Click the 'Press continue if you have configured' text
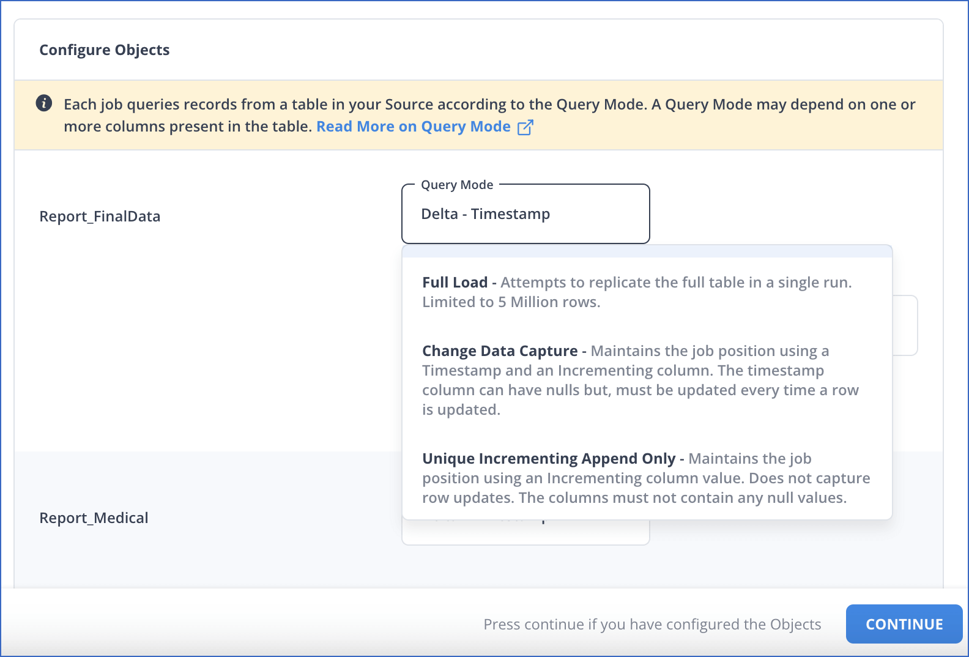This screenshot has width=969, height=657. 652,625
